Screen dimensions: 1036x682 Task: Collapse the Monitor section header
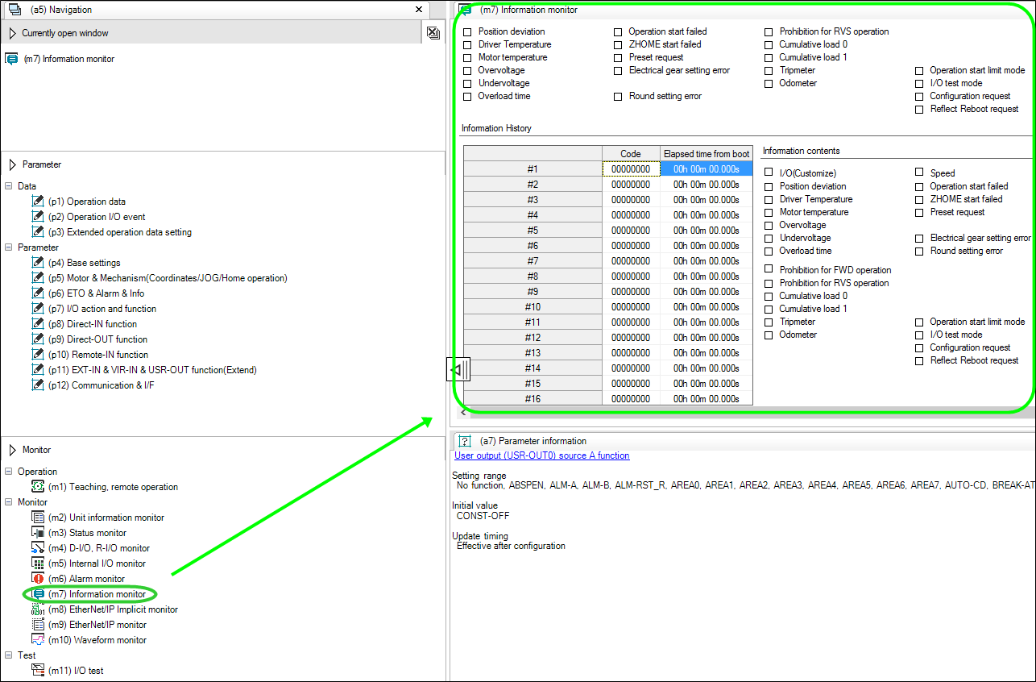[x=12, y=450]
